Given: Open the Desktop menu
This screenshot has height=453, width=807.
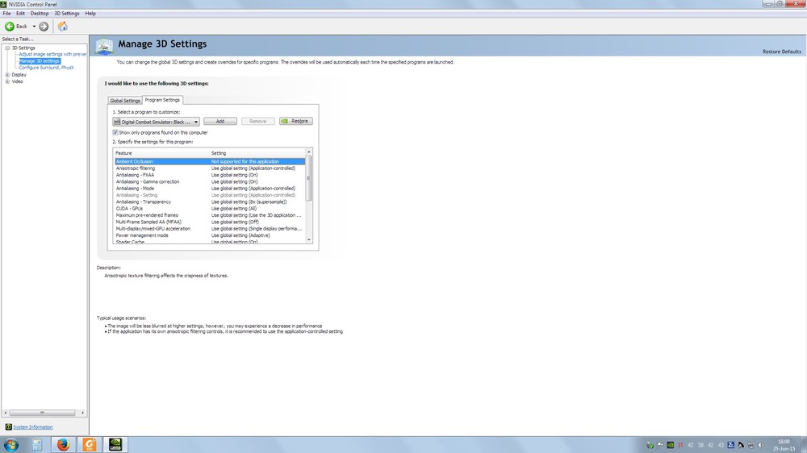Looking at the screenshot, I should point(39,14).
